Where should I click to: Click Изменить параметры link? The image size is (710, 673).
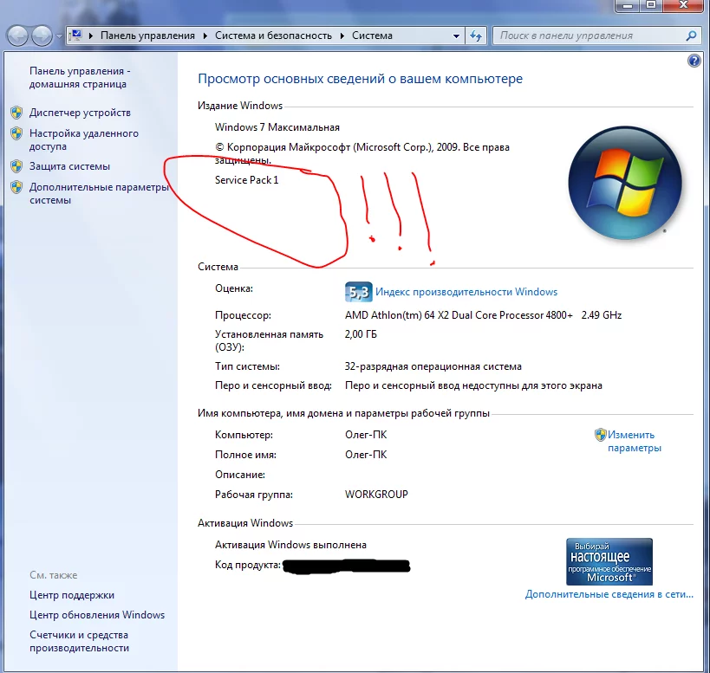[x=635, y=441]
